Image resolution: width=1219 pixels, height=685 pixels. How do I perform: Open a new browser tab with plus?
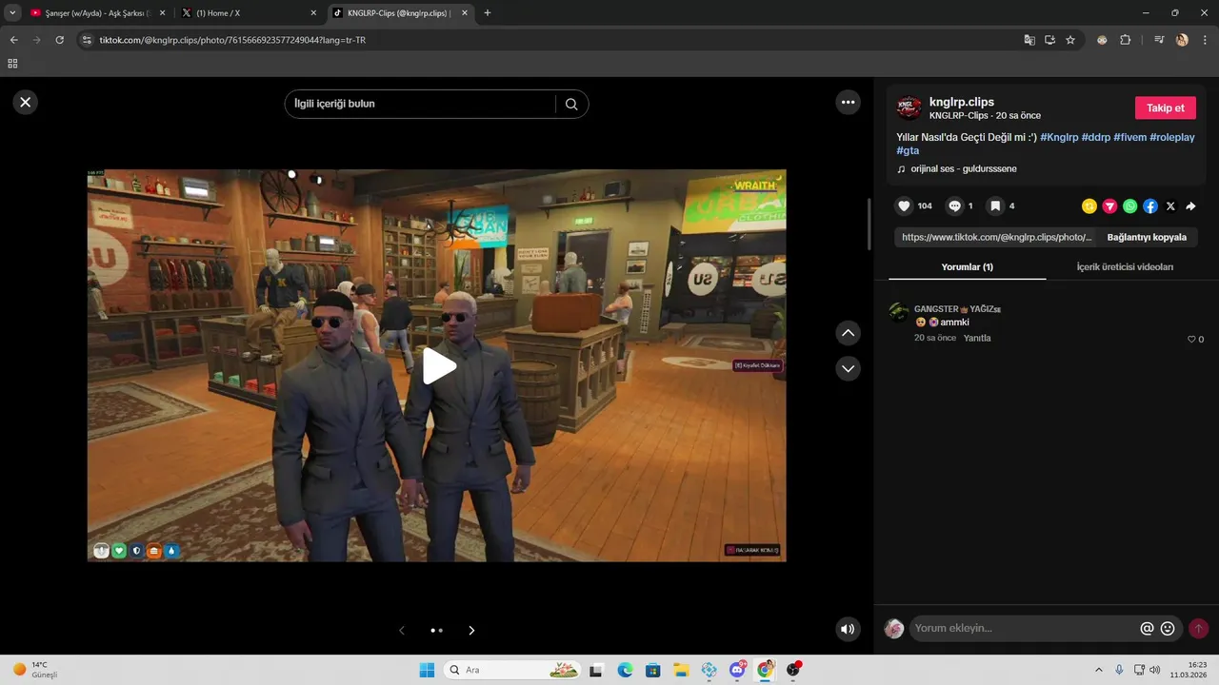pos(488,13)
